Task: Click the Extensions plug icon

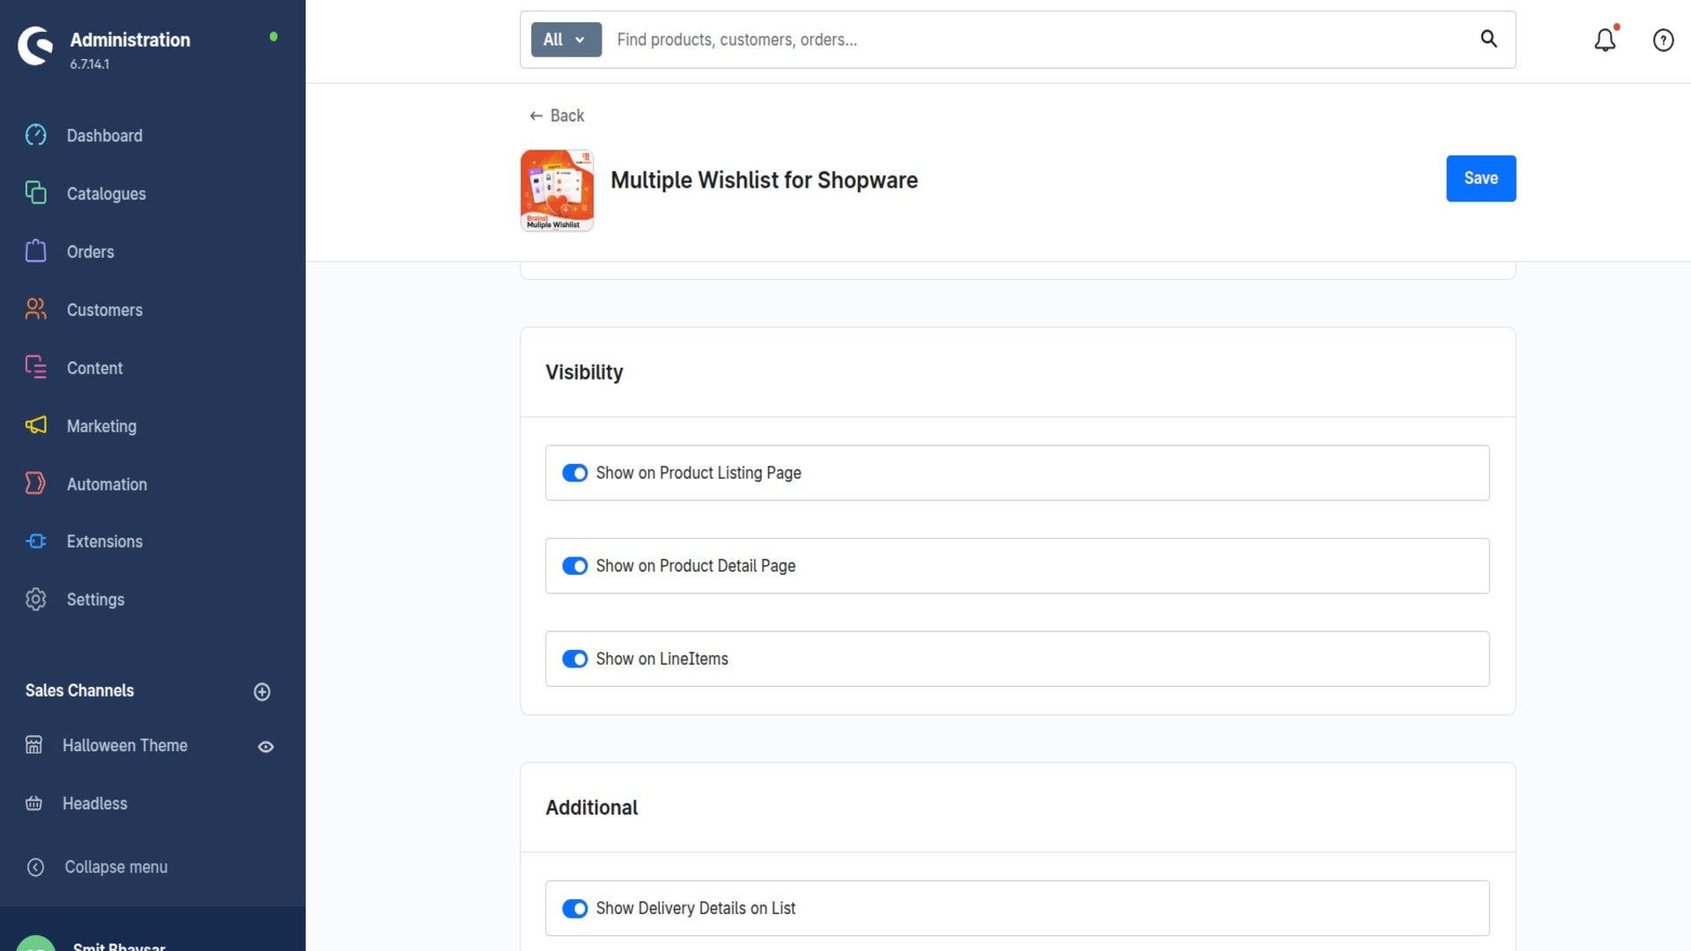Action: pos(35,541)
